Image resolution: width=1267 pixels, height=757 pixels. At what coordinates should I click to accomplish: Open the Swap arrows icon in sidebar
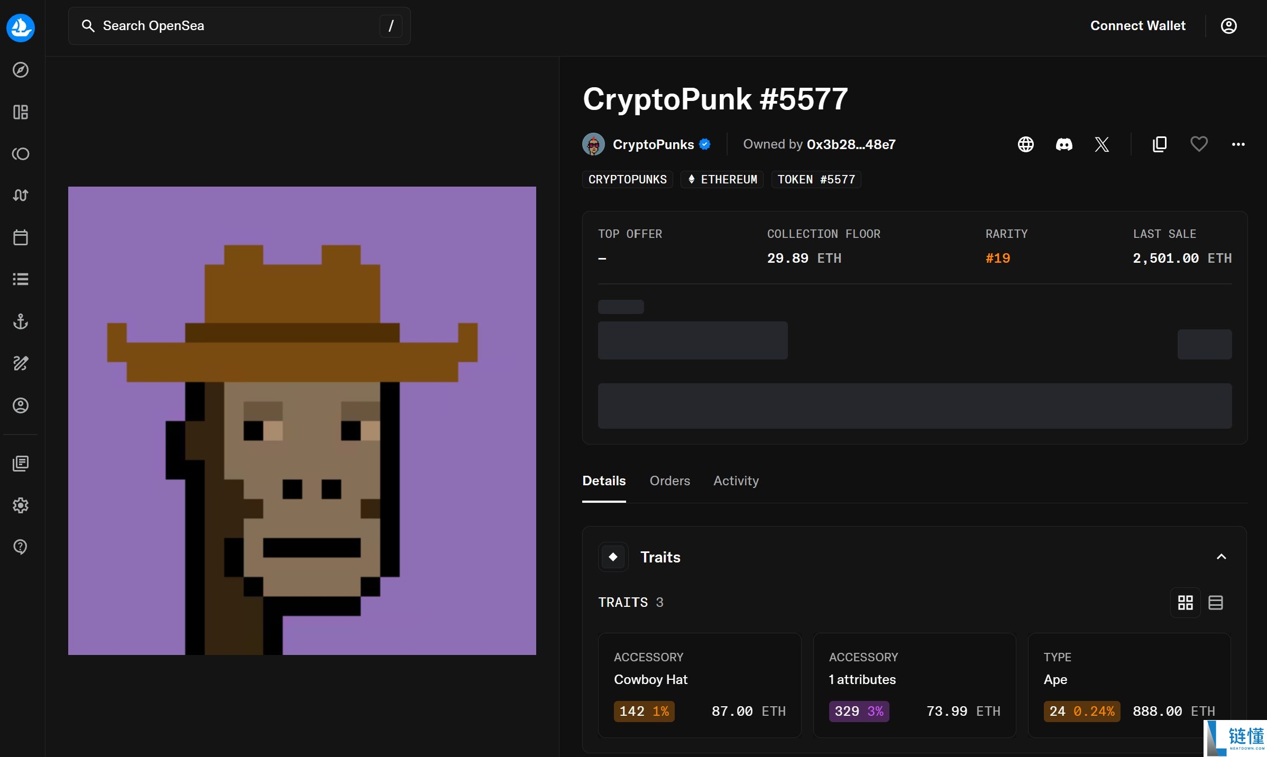coord(21,196)
